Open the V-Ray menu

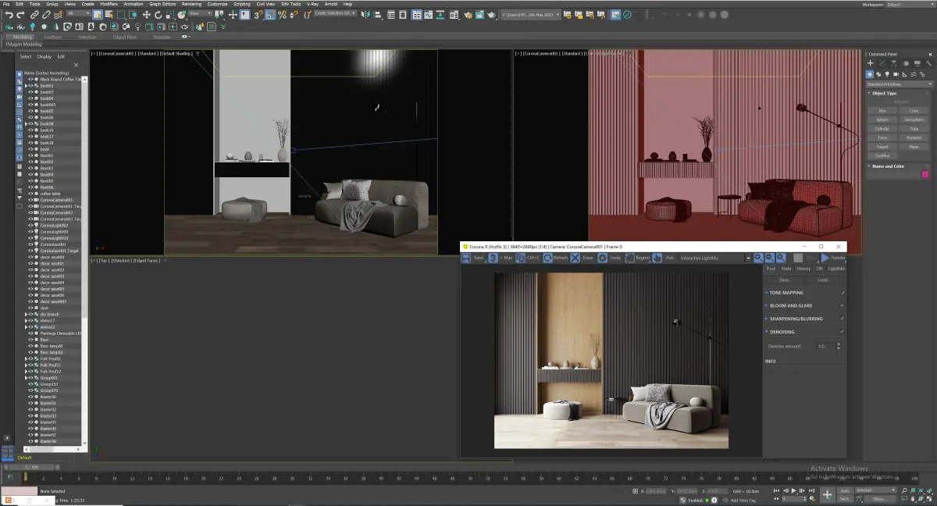312,4
